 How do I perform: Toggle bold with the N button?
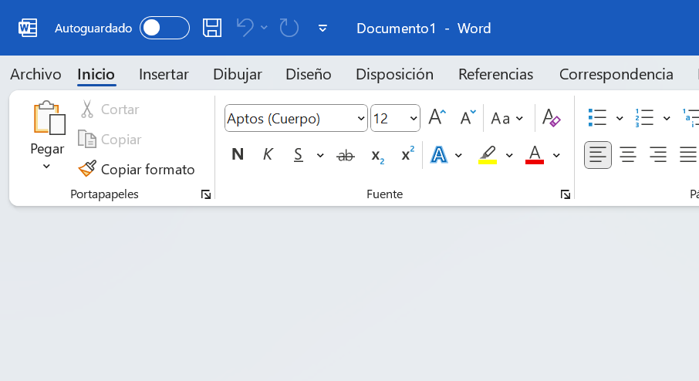point(238,155)
